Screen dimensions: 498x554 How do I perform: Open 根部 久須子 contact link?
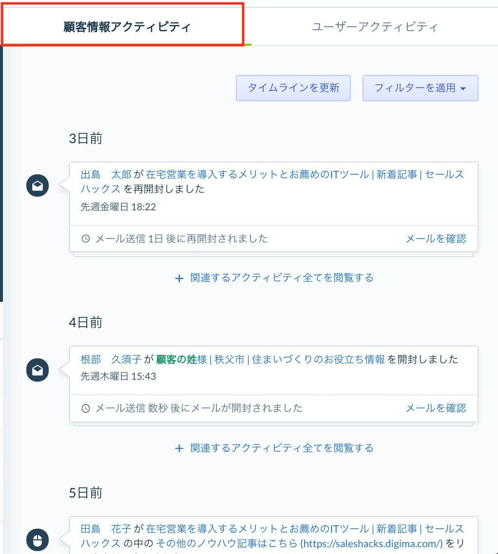point(111,359)
